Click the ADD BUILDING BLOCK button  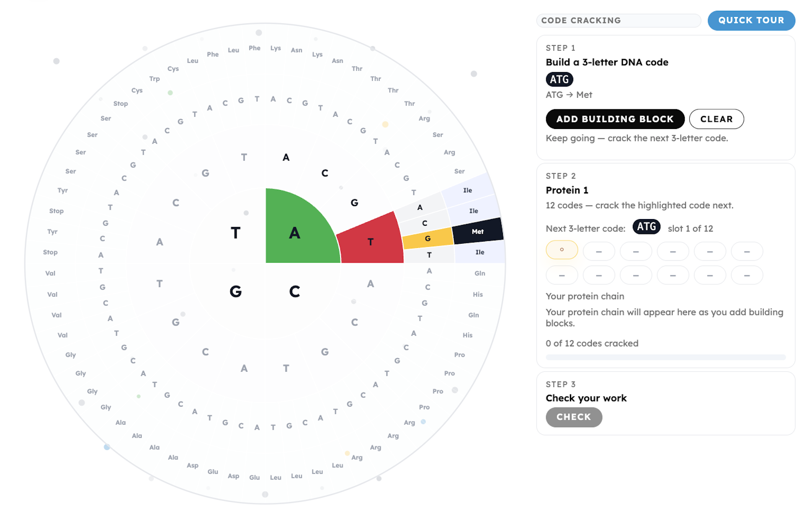(615, 119)
